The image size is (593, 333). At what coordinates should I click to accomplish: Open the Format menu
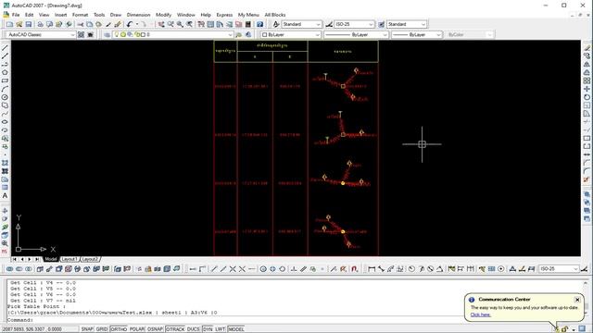click(80, 15)
